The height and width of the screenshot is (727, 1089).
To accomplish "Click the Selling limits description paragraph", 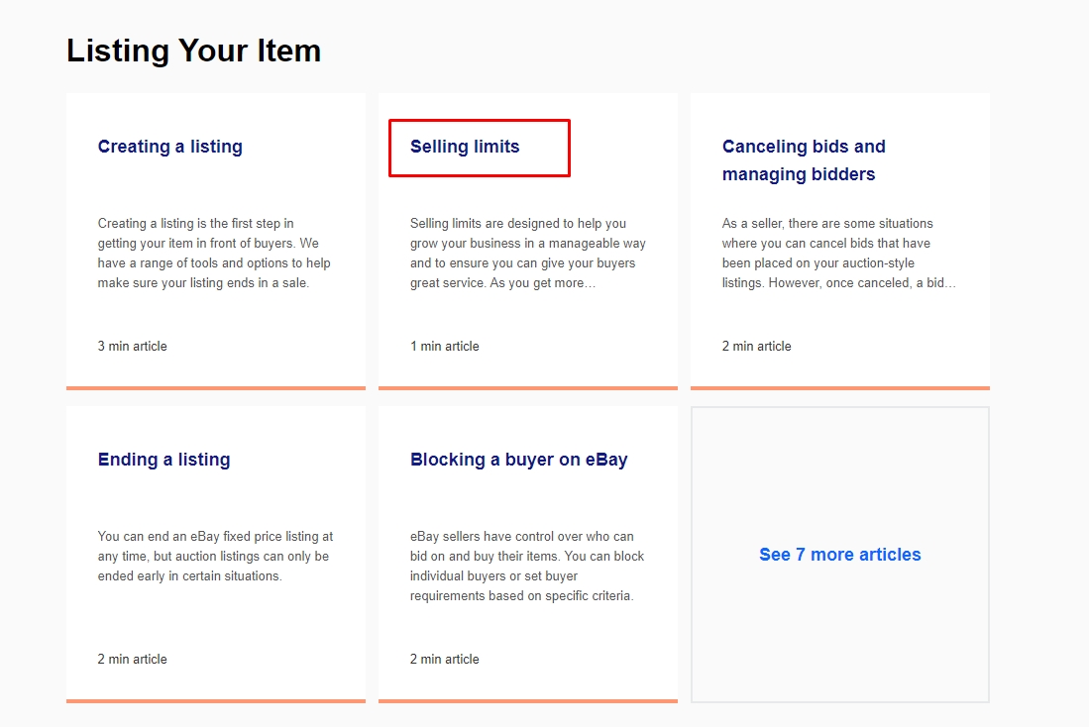I will 528,253.
